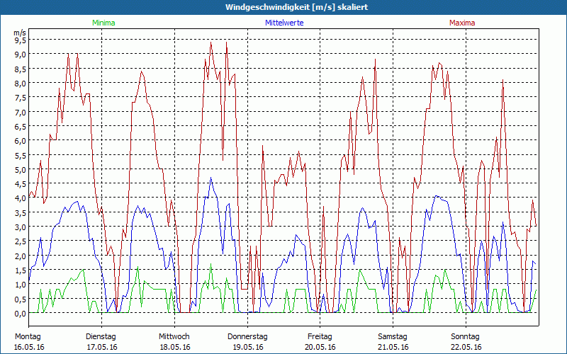Select the 2,5 y-axis tick label
Viewport: 567px width, 354px height.
(x=20, y=242)
